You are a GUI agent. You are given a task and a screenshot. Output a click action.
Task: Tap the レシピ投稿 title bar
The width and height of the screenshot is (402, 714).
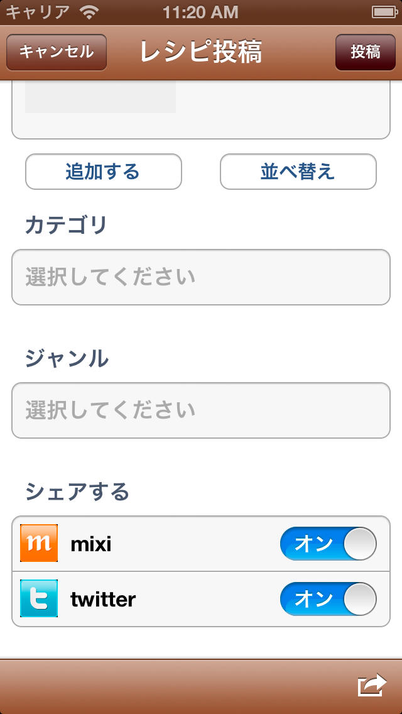[201, 52]
